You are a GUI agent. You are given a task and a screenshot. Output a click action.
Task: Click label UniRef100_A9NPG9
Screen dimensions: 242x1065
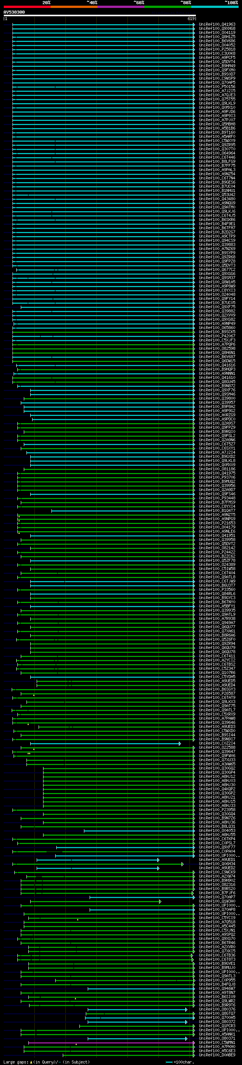coord(217,519)
